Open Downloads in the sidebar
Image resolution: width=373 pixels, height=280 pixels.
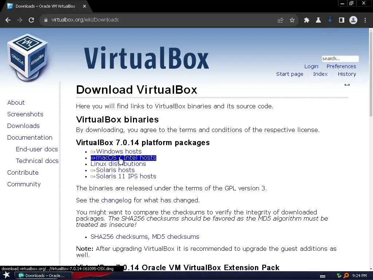tap(23, 126)
